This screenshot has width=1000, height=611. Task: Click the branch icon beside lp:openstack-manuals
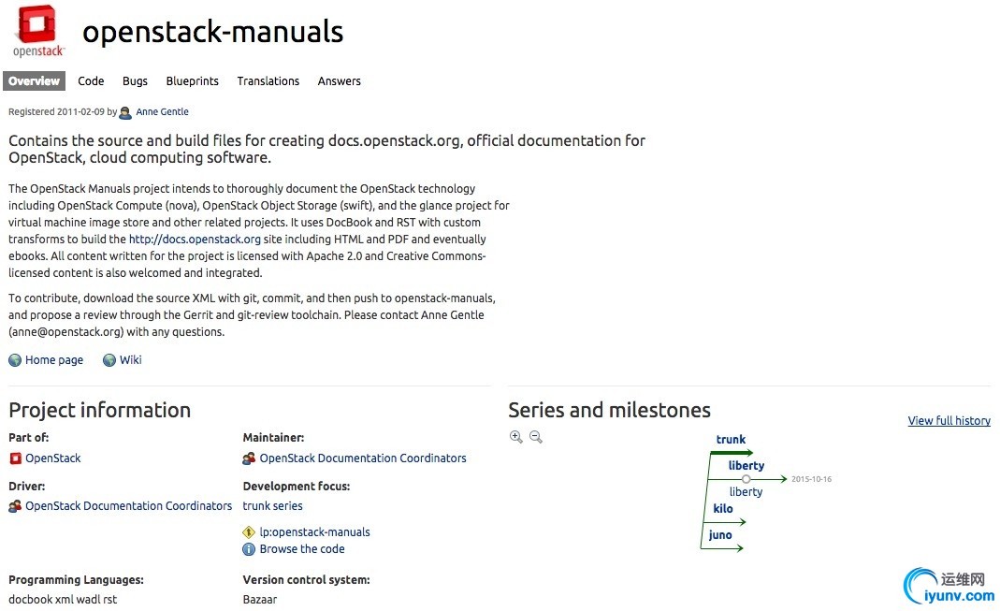point(249,531)
